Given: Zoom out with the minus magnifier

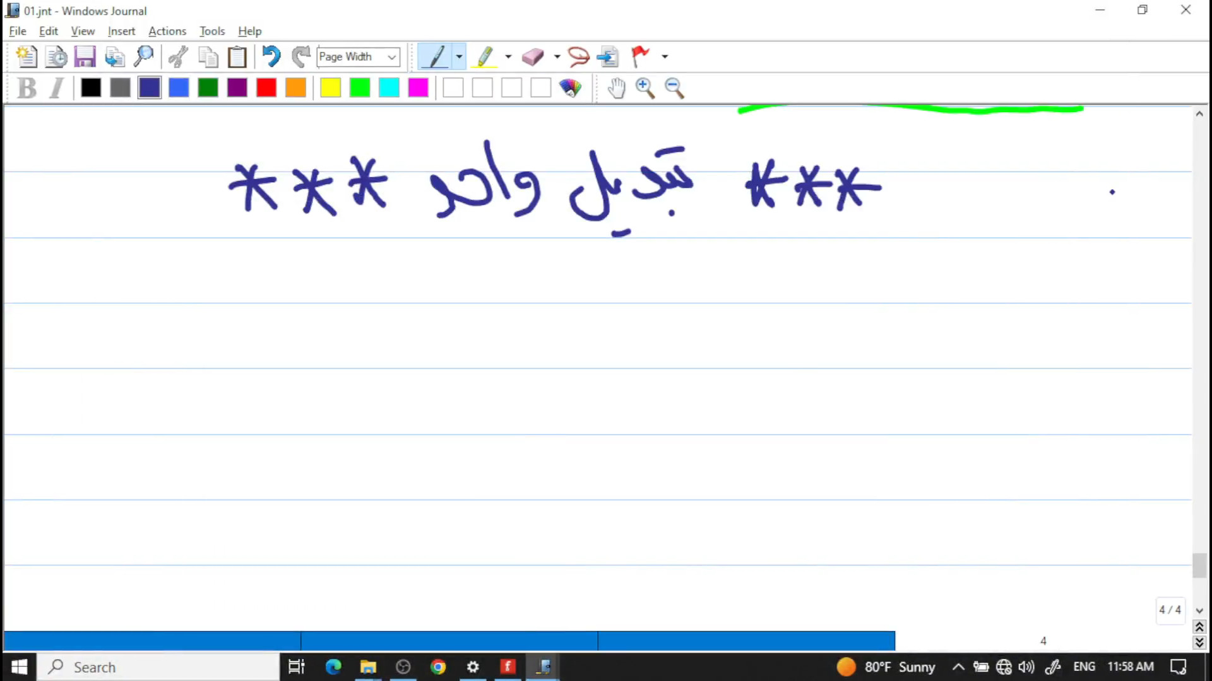Looking at the screenshot, I should coord(674,88).
